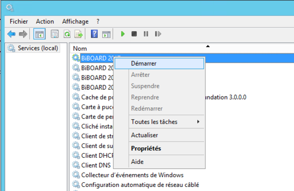Pause service with the pause icon
294x191 pixels.
pos(146,34)
